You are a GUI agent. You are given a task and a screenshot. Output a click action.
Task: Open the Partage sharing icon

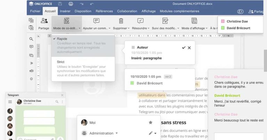(44, 21)
